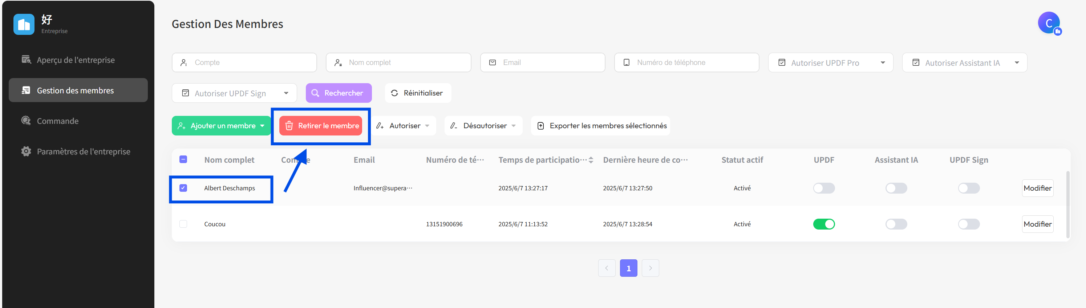Sort by Temps de participation column arrows
Screen dimensions: 1086x308
[x=591, y=160]
